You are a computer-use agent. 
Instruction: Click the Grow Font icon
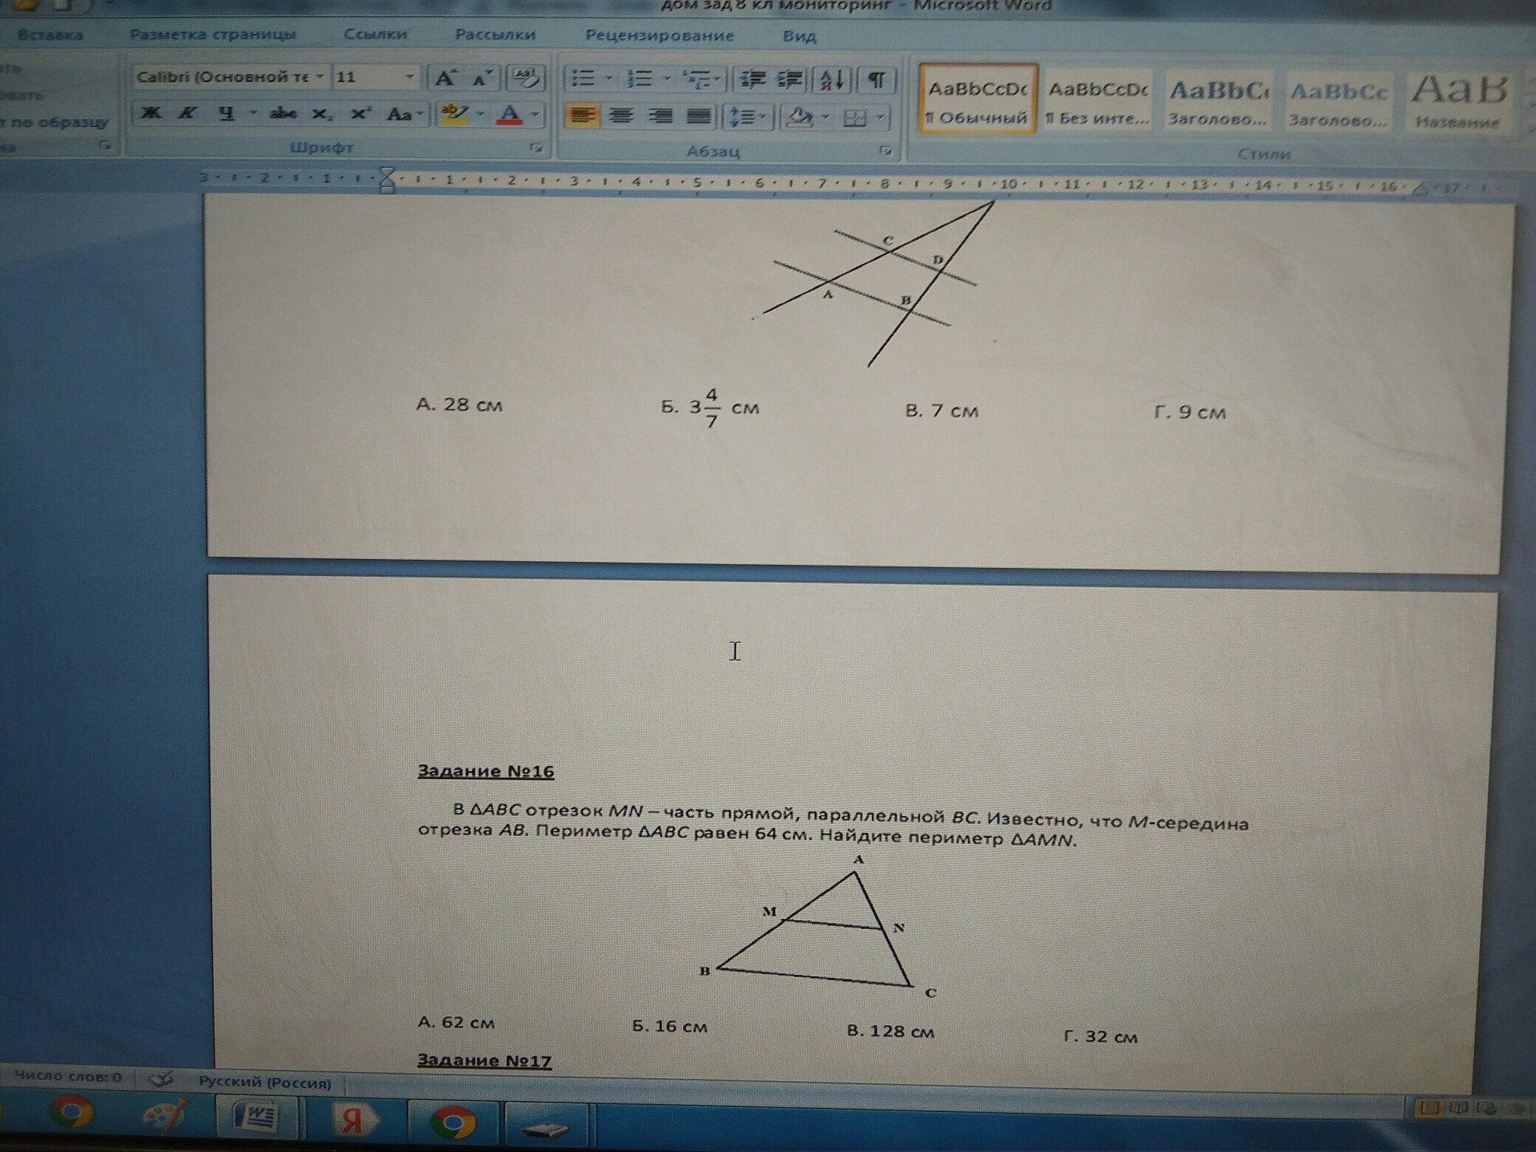coord(445,78)
